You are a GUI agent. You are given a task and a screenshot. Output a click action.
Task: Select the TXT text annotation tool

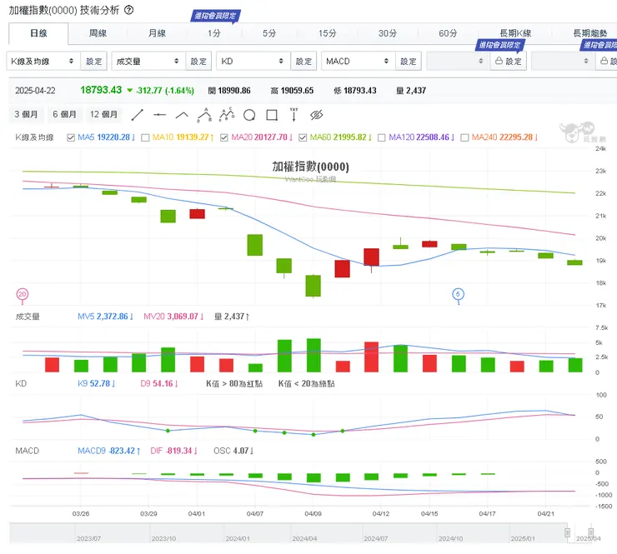coord(294,114)
